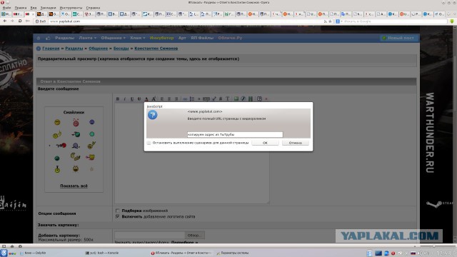Image resolution: width=457 pixels, height=257 pixels.
Task: Click OK in the JavaScript dialog
Action: [x=265, y=143]
